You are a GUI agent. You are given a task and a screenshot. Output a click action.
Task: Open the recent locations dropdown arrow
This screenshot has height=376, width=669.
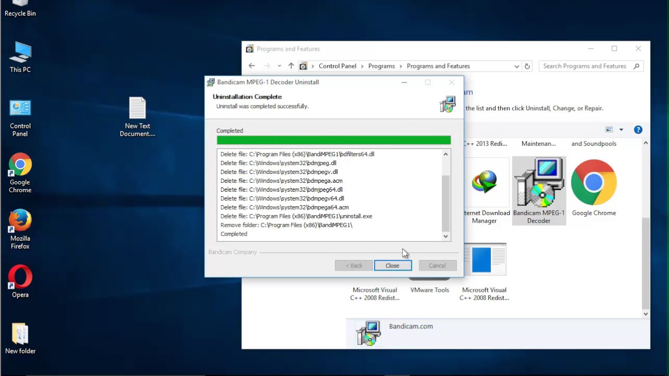279,66
